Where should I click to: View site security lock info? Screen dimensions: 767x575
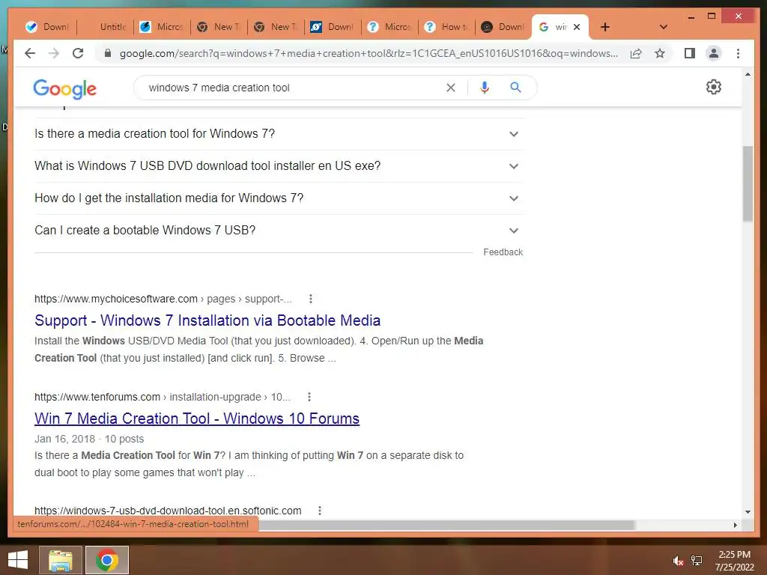tap(108, 53)
